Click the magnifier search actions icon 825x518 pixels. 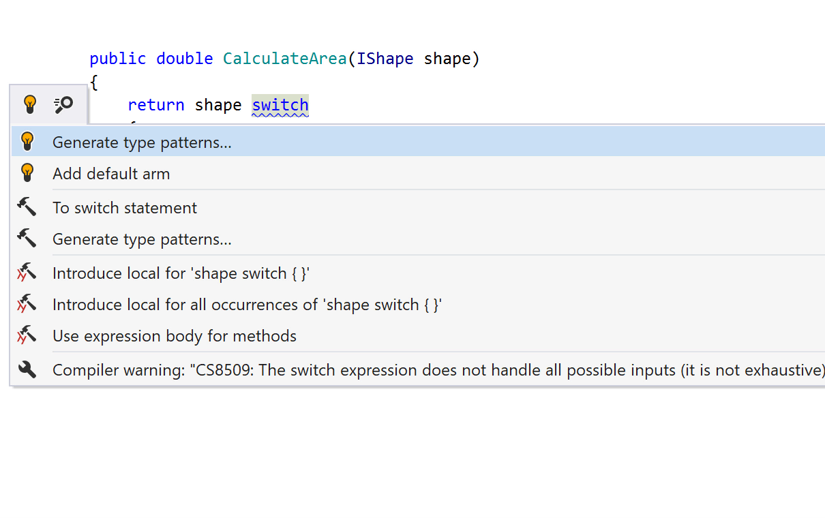[x=63, y=104]
